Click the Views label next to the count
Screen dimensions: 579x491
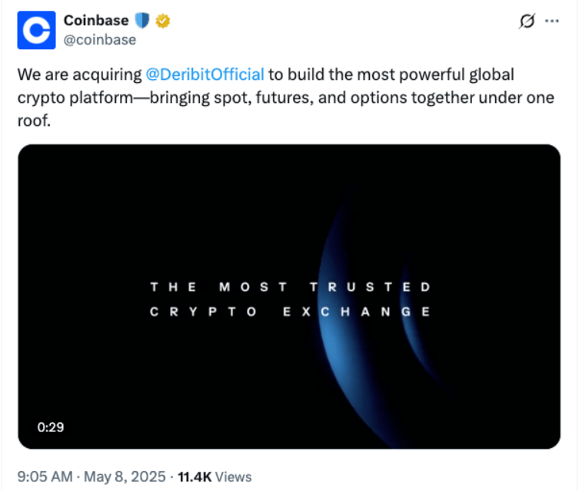point(234,476)
